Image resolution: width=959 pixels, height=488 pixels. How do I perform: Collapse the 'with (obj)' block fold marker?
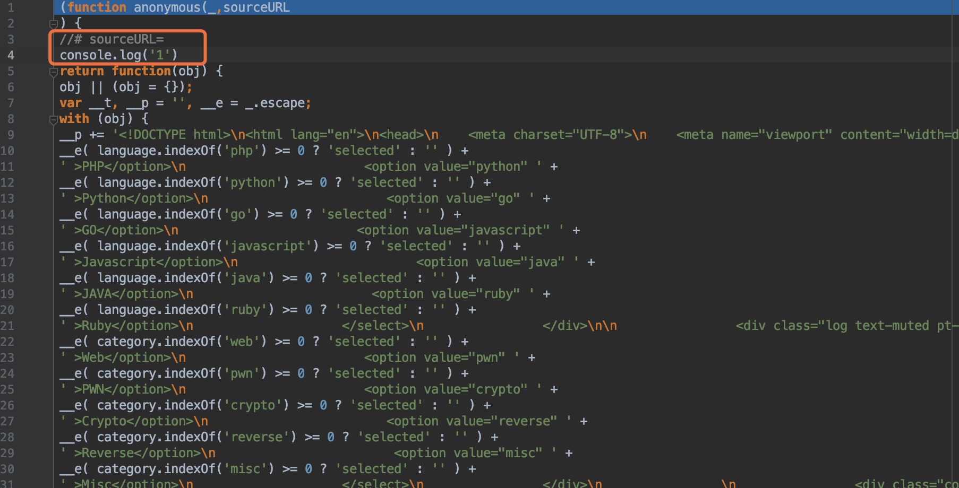click(53, 120)
